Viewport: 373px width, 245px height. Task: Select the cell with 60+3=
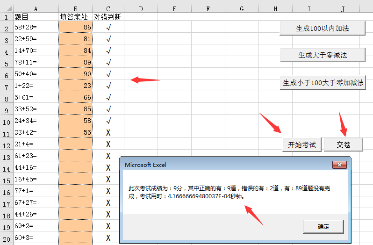click(x=36, y=238)
